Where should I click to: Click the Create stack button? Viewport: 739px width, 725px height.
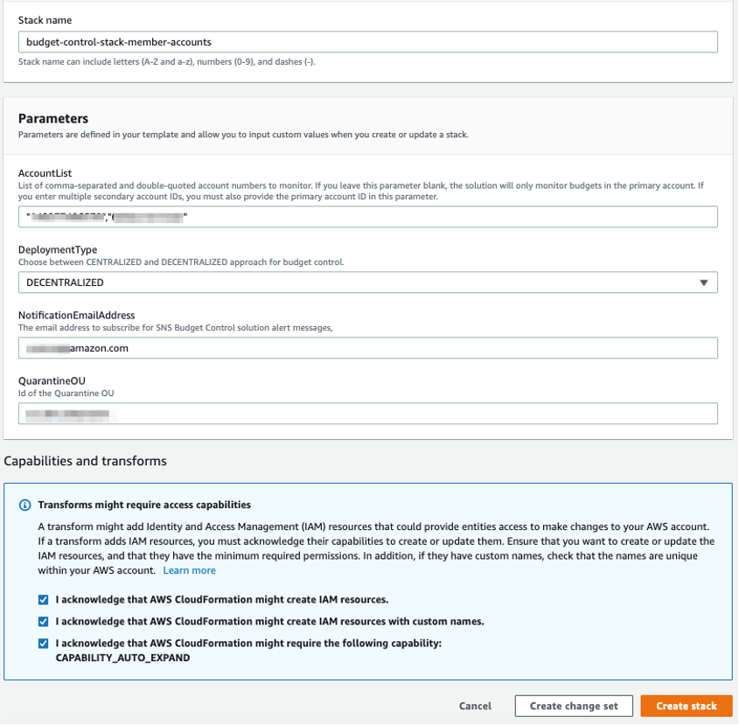686,706
